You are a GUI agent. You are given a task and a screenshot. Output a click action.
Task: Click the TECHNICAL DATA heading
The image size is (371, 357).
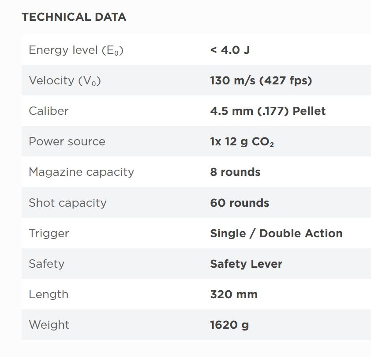tap(74, 17)
